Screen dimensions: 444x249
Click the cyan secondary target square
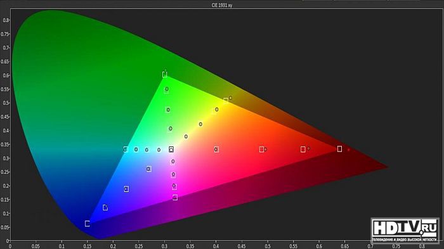pos(126,149)
